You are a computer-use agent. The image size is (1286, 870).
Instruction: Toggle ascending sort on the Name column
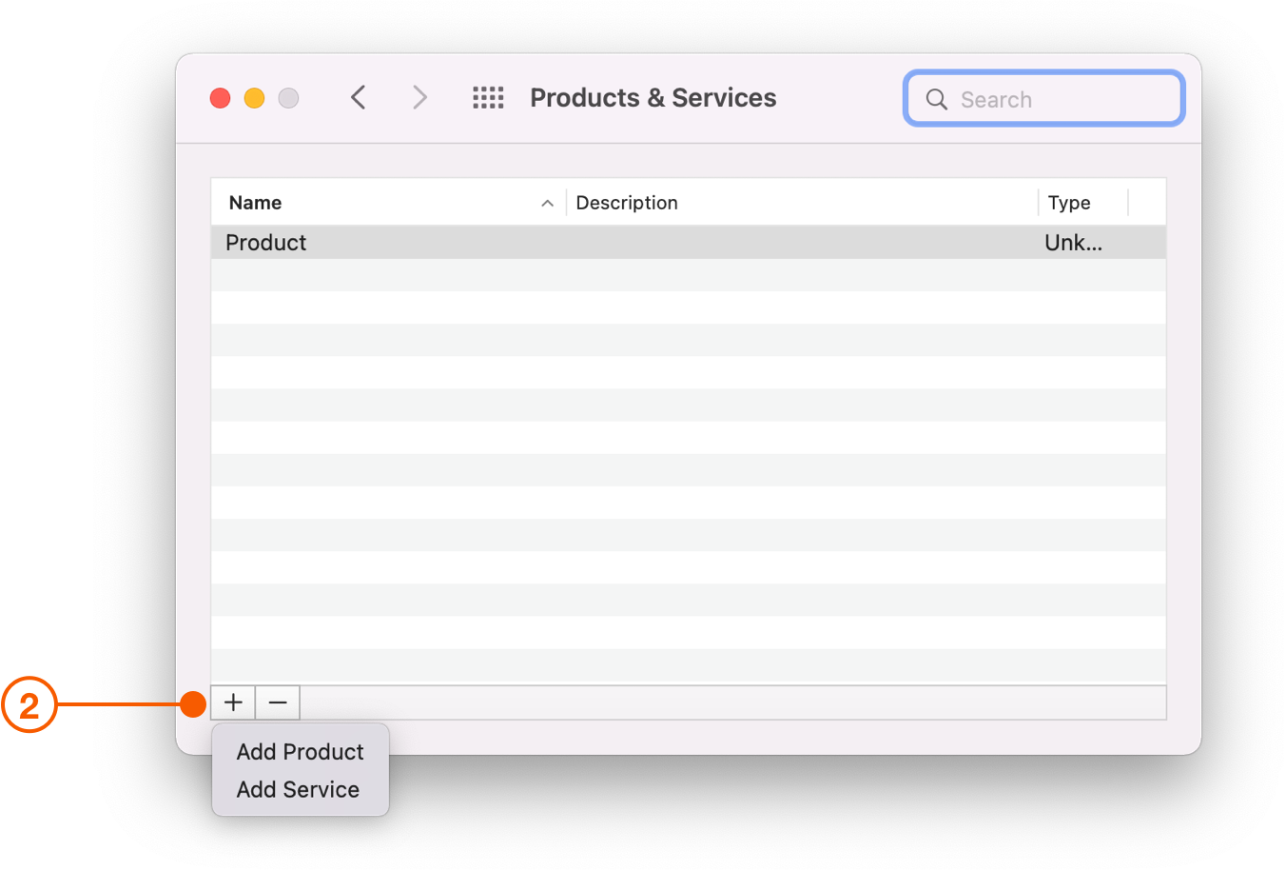coord(254,202)
